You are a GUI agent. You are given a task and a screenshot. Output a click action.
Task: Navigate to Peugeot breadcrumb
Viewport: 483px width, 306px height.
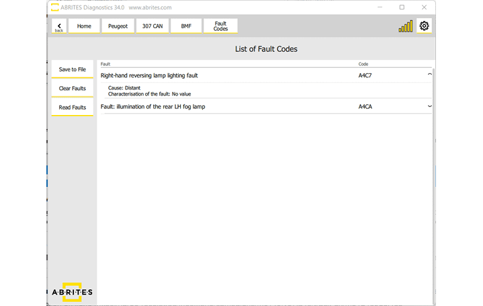(118, 26)
